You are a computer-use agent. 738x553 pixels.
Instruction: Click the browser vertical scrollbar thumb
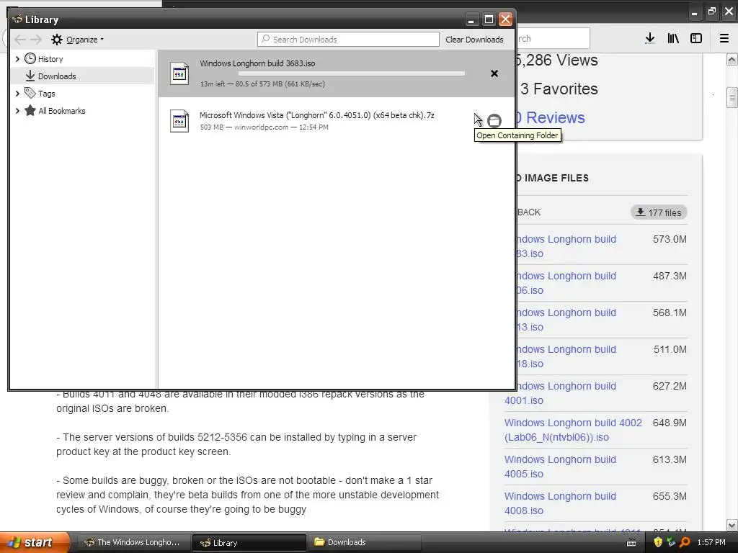click(732, 97)
